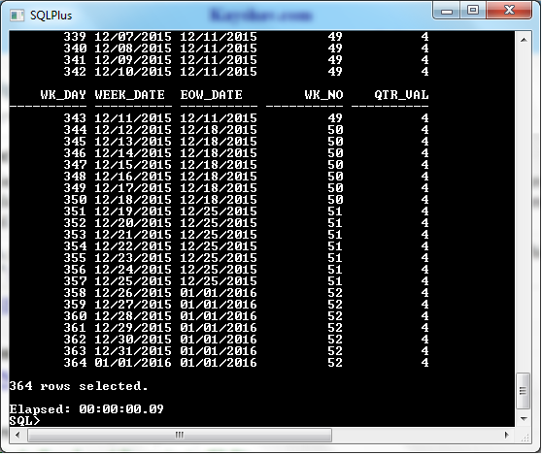Click week date 12/30/2015

[x=133, y=340]
